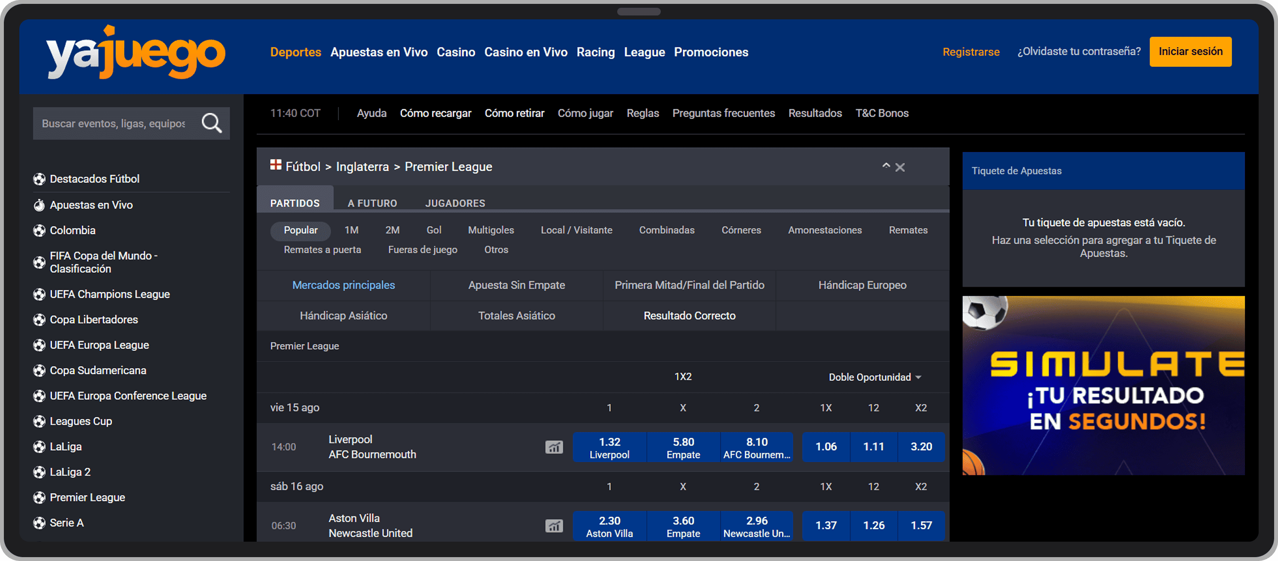Open Cómo recargar help link

(435, 113)
